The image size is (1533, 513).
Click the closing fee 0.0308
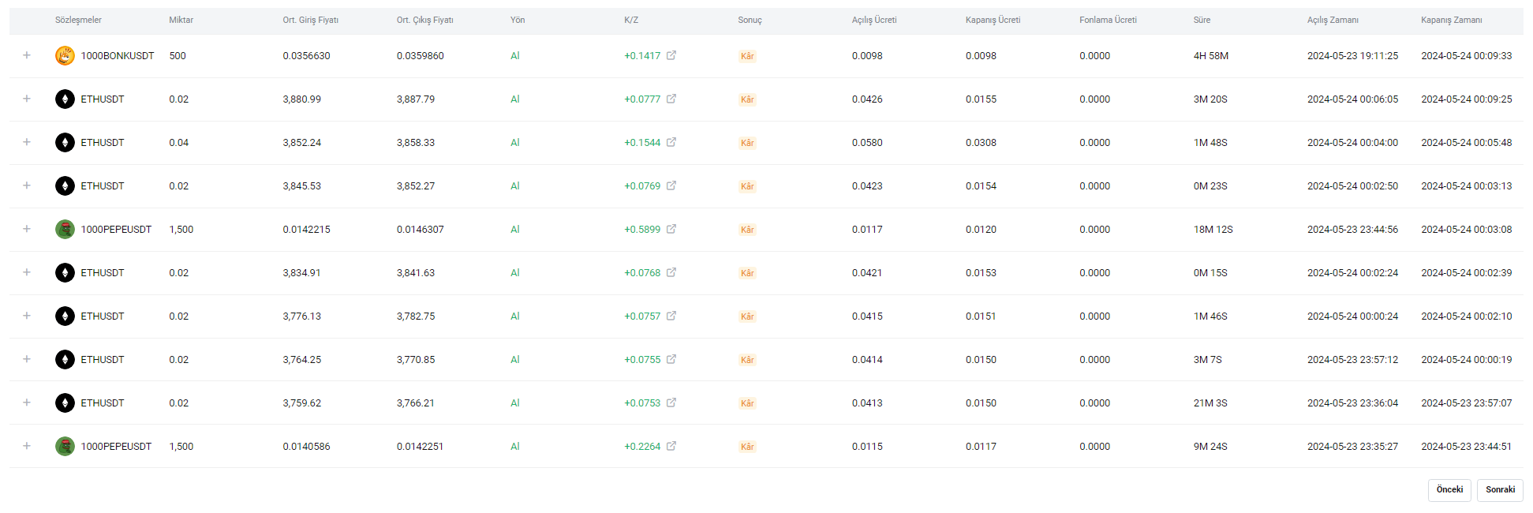(981, 143)
